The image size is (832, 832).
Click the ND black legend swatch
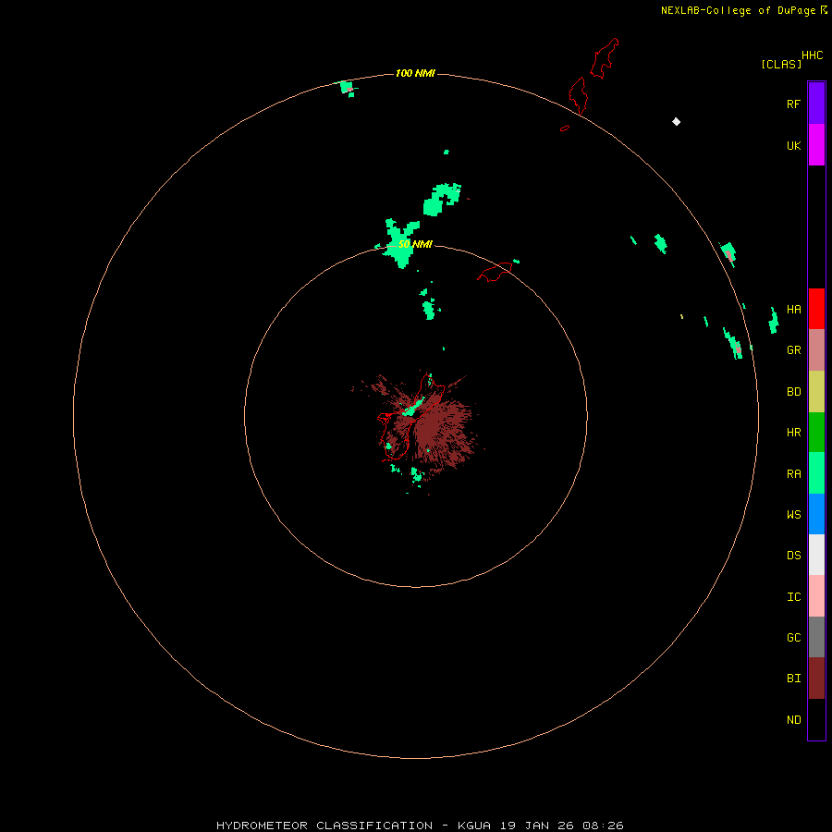[x=816, y=719]
